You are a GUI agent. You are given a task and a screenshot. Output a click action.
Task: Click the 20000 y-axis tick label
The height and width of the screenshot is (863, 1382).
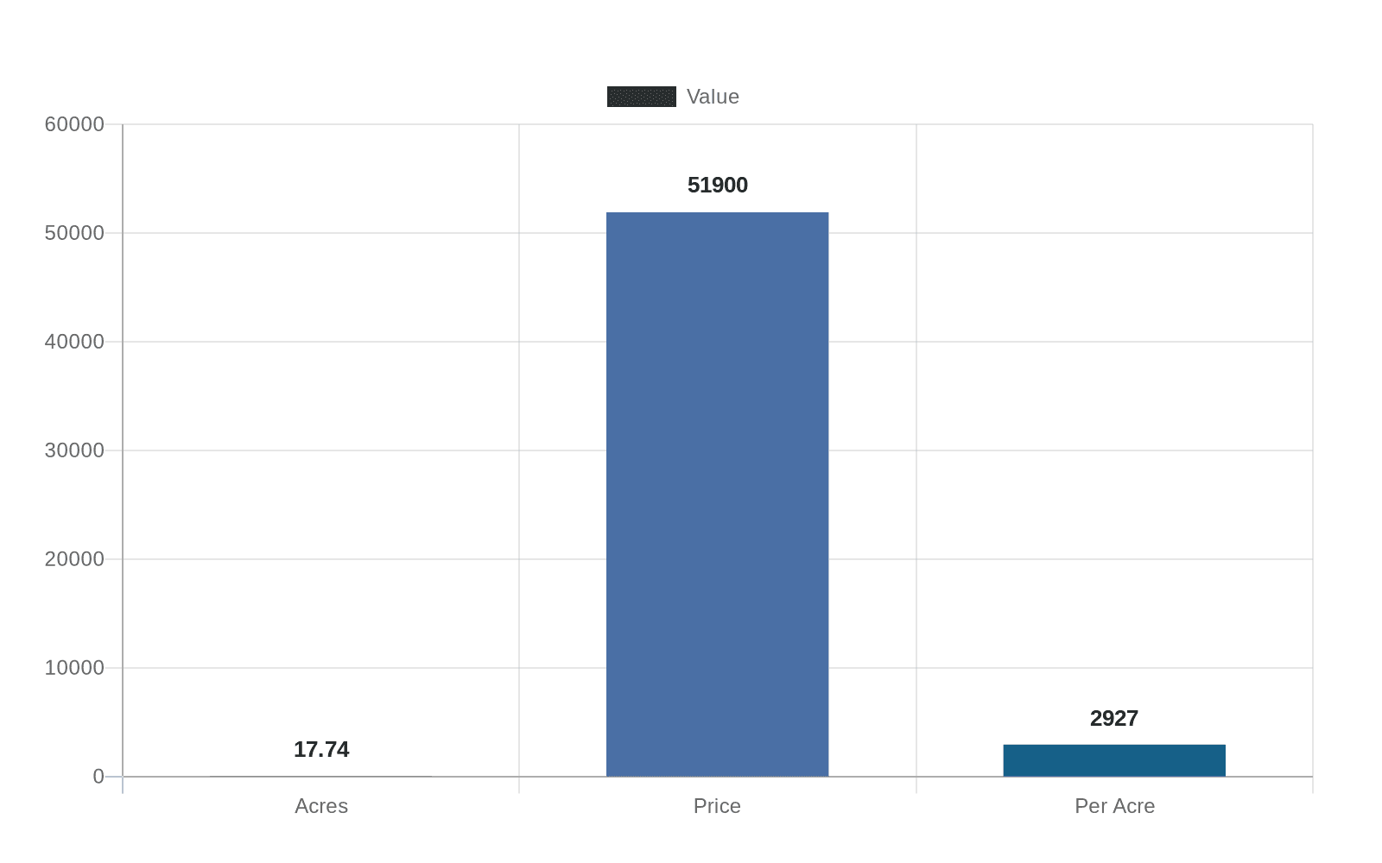click(74, 559)
